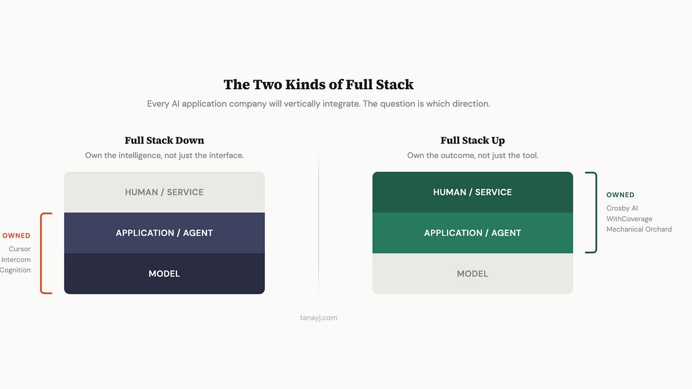Viewport: 692px width, 389px height.
Task: Select the Mechanical Orchard label
Action: pyautogui.click(x=639, y=229)
